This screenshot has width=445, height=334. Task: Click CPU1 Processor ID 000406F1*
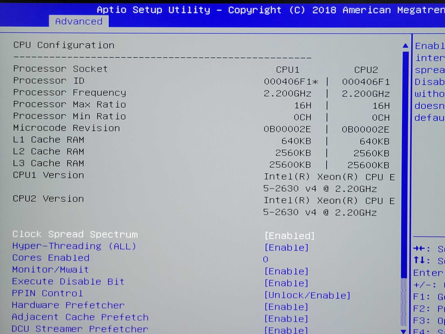click(x=291, y=82)
